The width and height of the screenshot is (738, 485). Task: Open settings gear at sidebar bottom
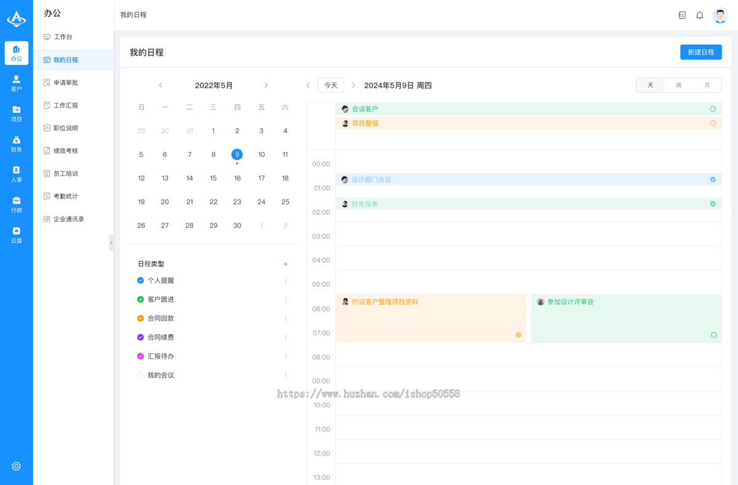click(x=17, y=467)
